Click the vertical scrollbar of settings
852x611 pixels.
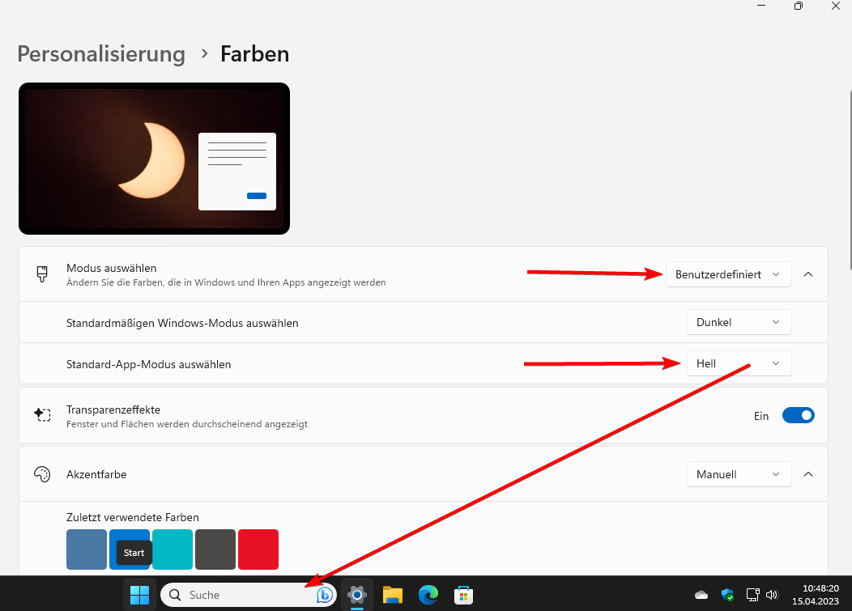pos(850,179)
